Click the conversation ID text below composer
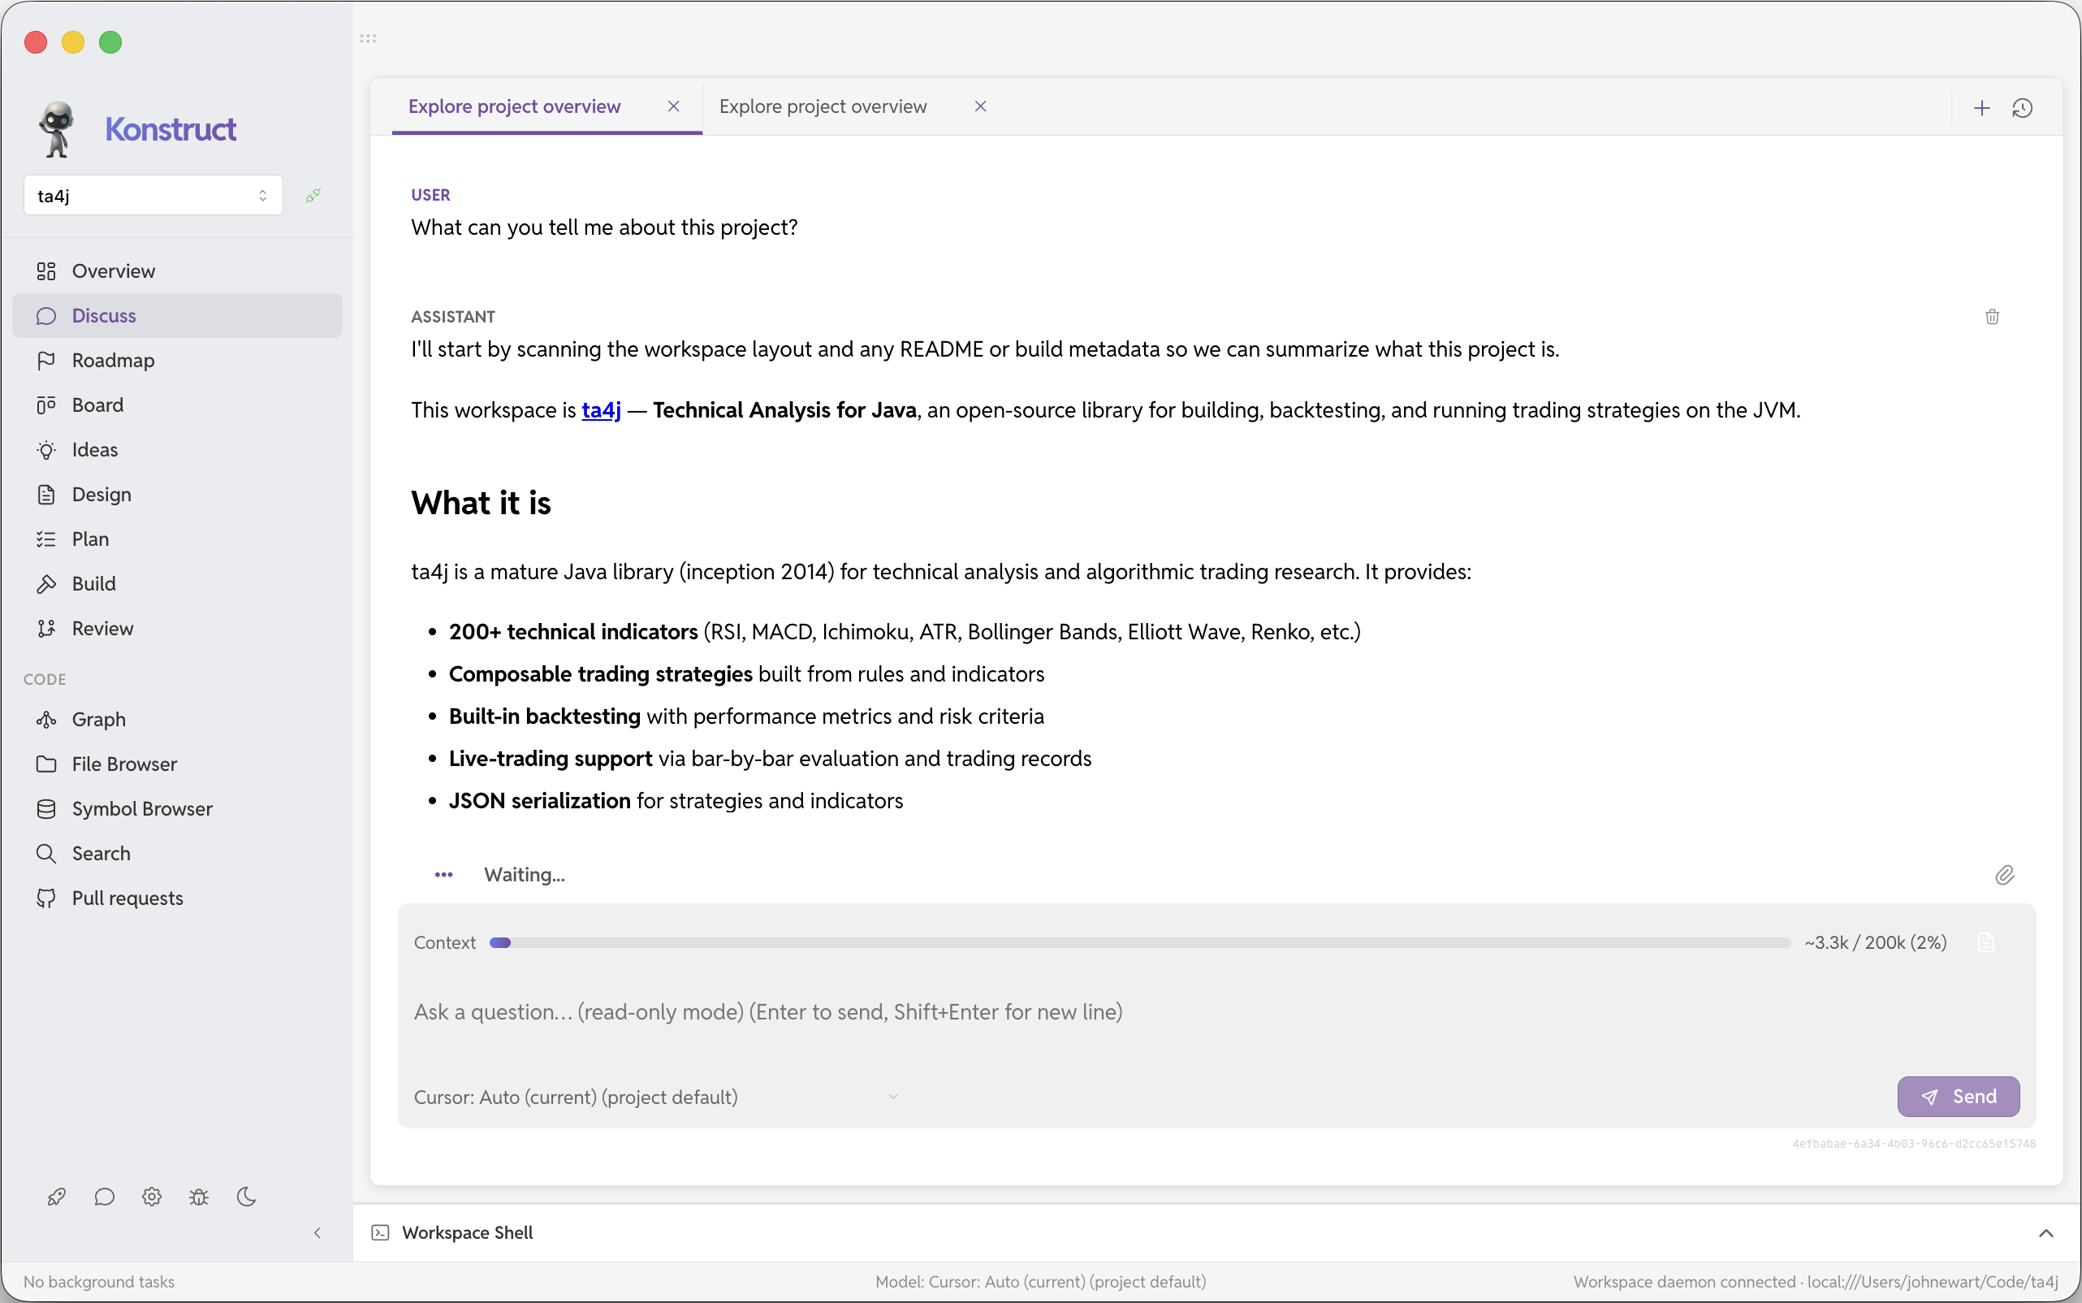 [x=1914, y=1145]
